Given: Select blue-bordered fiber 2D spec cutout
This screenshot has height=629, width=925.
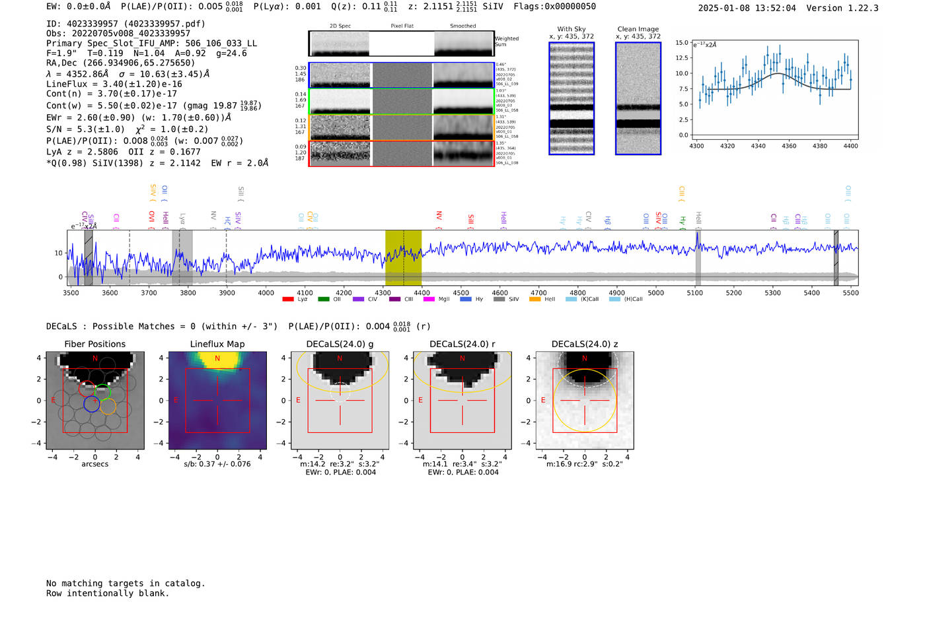Looking at the screenshot, I should pyautogui.click(x=340, y=75).
